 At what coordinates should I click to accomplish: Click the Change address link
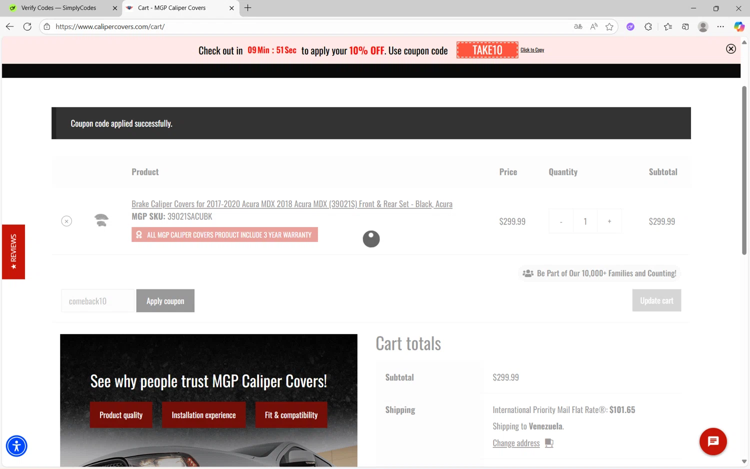point(516,443)
